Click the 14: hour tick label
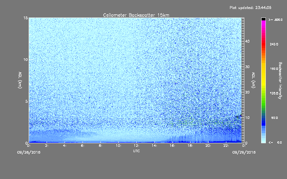Screen dimensions: 287x179 tap(154, 146)
